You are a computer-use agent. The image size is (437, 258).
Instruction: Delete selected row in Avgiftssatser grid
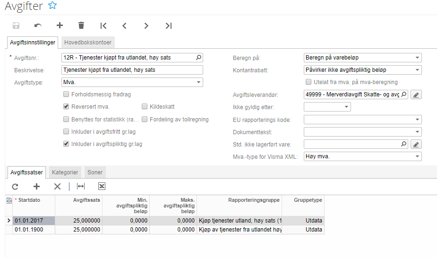tap(58, 186)
